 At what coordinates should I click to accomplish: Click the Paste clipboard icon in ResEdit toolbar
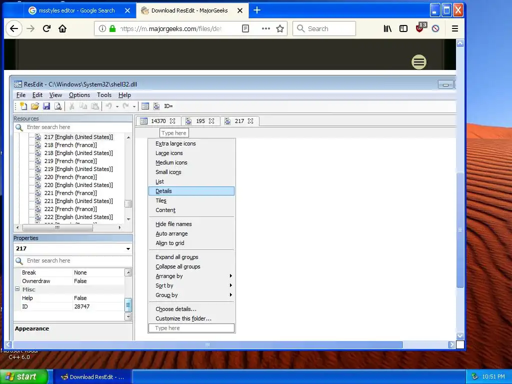(94, 106)
